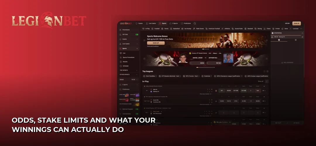
Task: Click the LOG IN button
Action: (x=287, y=23)
